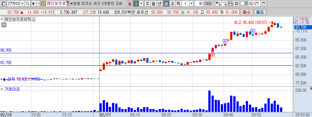Screen dimensions: 312x117
Task: Select the 틱 tick chart period
Action: tap(179, 4)
